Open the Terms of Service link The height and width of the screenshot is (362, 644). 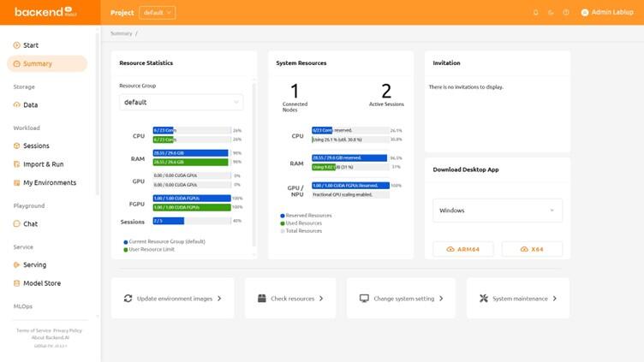pyautogui.click(x=33, y=330)
